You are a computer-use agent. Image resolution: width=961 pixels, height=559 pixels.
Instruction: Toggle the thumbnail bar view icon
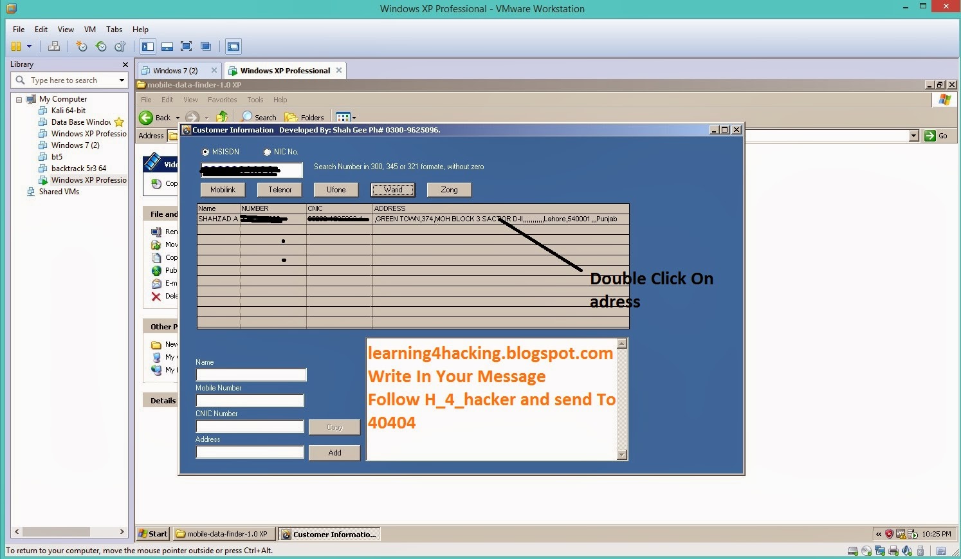click(167, 46)
